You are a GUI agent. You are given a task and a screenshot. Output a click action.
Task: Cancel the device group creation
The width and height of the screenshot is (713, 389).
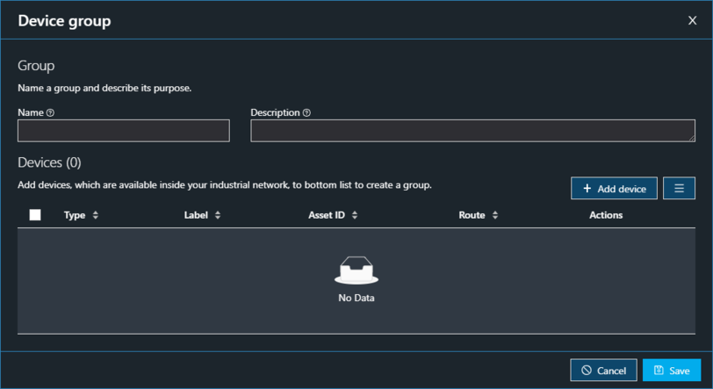603,371
